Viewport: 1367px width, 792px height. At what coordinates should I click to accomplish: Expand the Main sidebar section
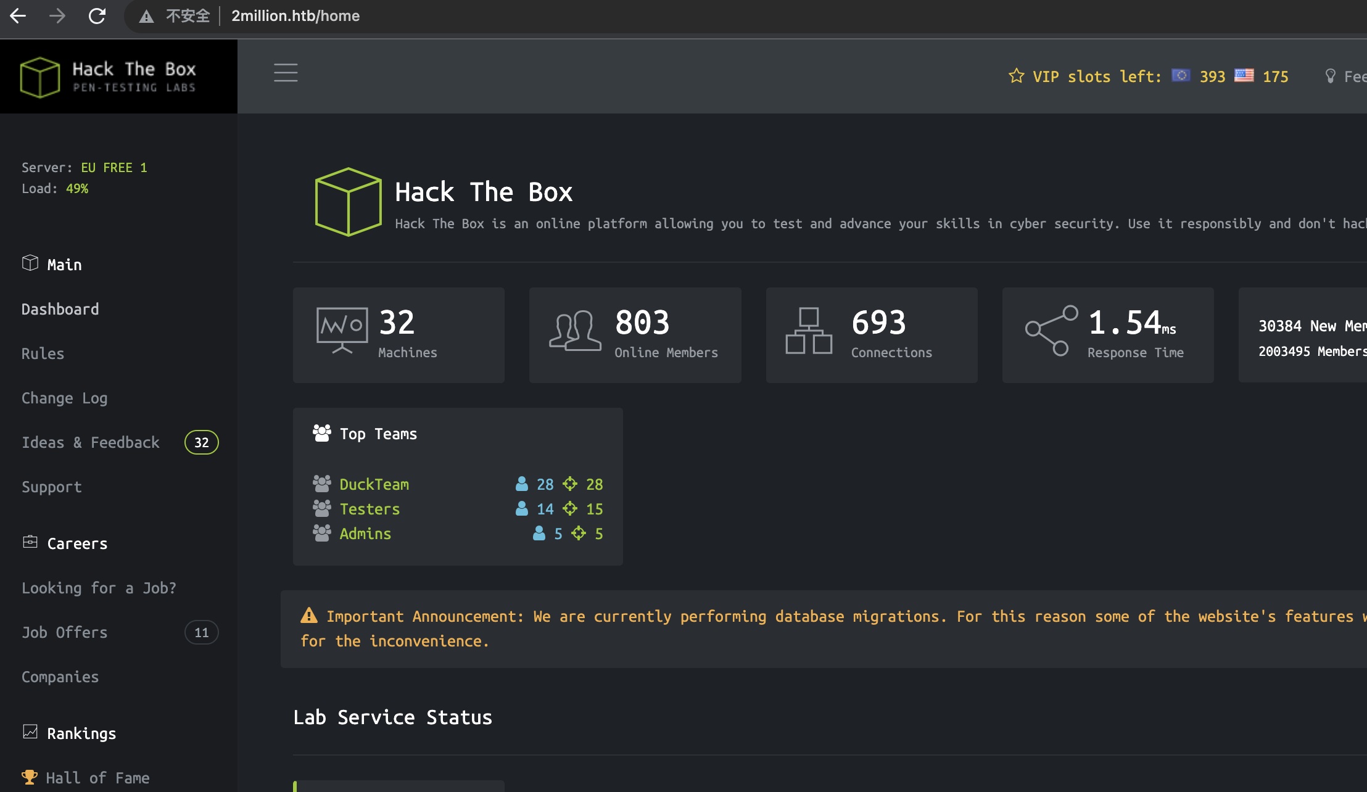tap(64, 265)
